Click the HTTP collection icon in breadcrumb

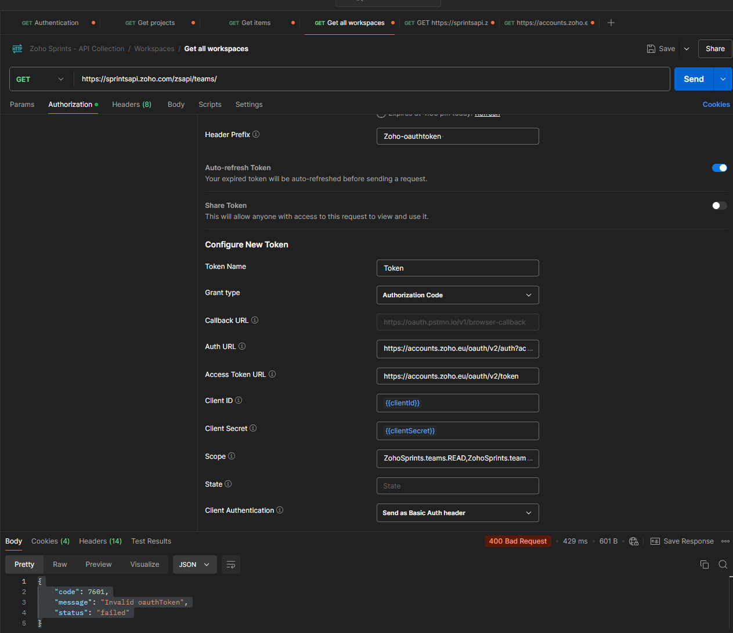click(17, 49)
